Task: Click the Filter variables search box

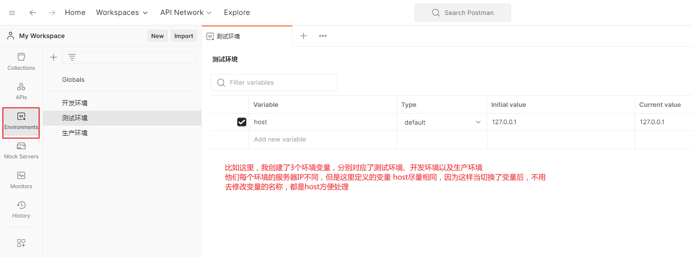Action: click(x=274, y=83)
